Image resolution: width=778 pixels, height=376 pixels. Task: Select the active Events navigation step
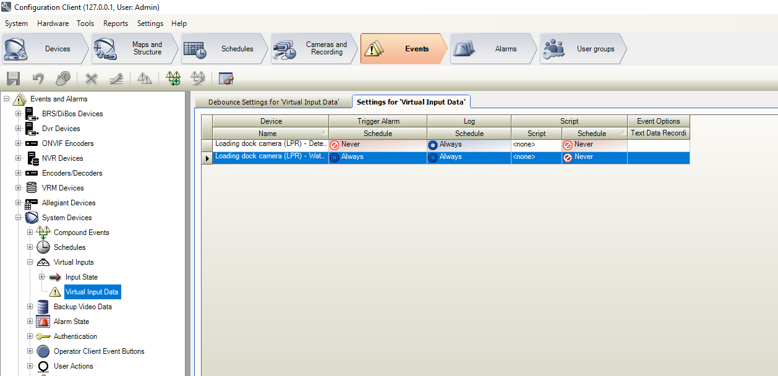403,49
